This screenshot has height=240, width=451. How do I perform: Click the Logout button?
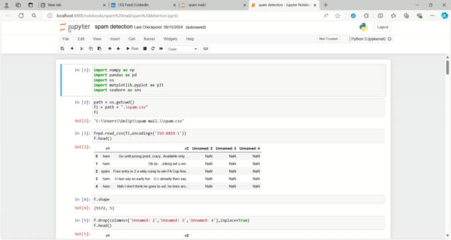(382, 27)
